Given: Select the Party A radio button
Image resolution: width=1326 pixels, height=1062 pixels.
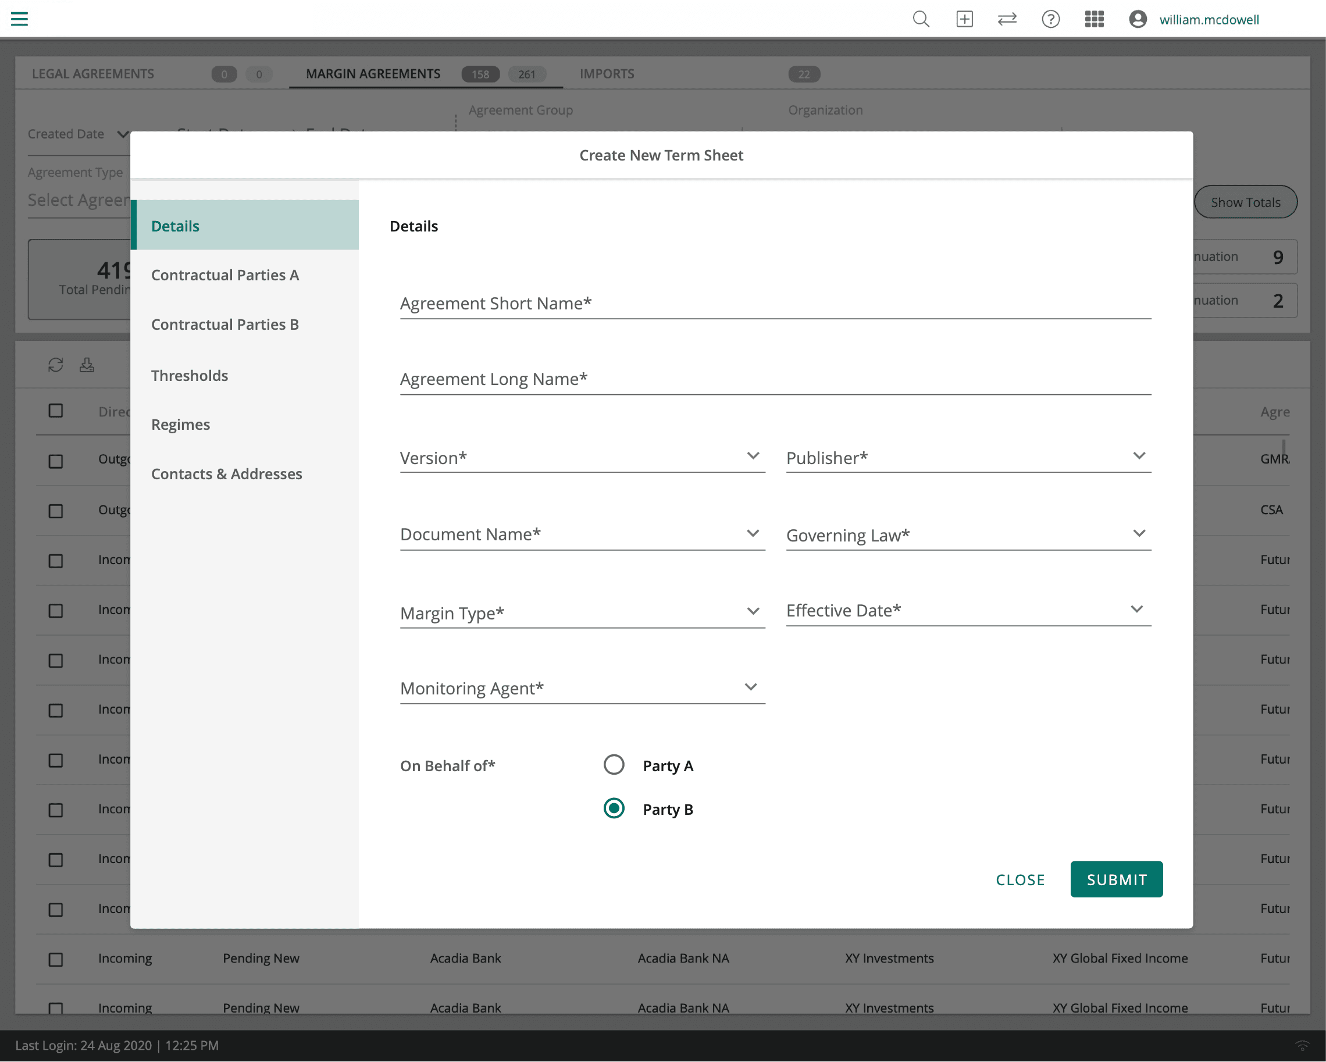Looking at the screenshot, I should [614, 765].
